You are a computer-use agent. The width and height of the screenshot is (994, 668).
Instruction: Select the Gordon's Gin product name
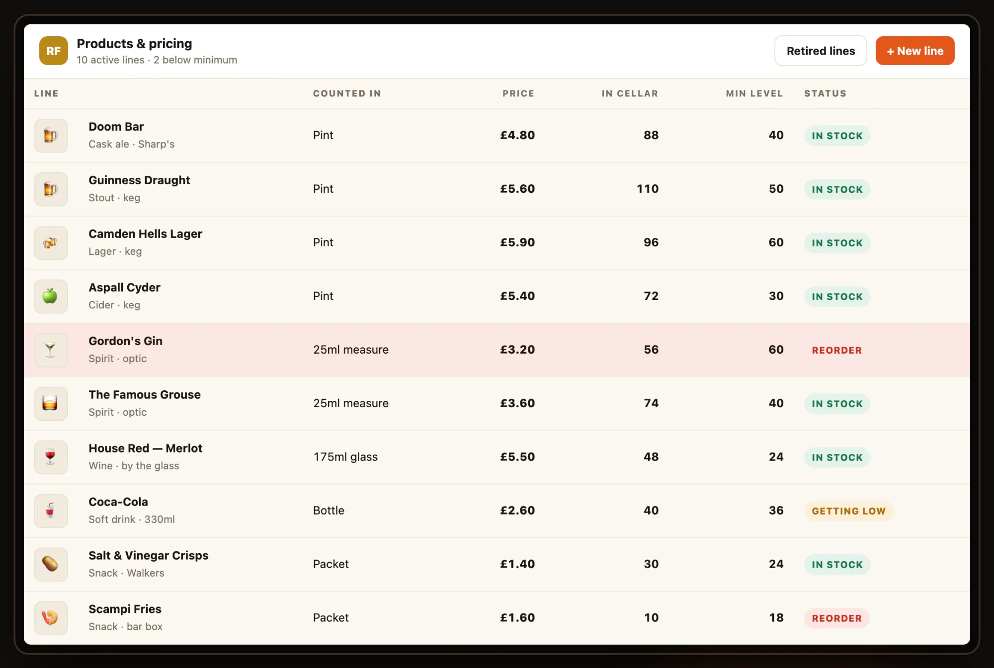pyautogui.click(x=125, y=341)
